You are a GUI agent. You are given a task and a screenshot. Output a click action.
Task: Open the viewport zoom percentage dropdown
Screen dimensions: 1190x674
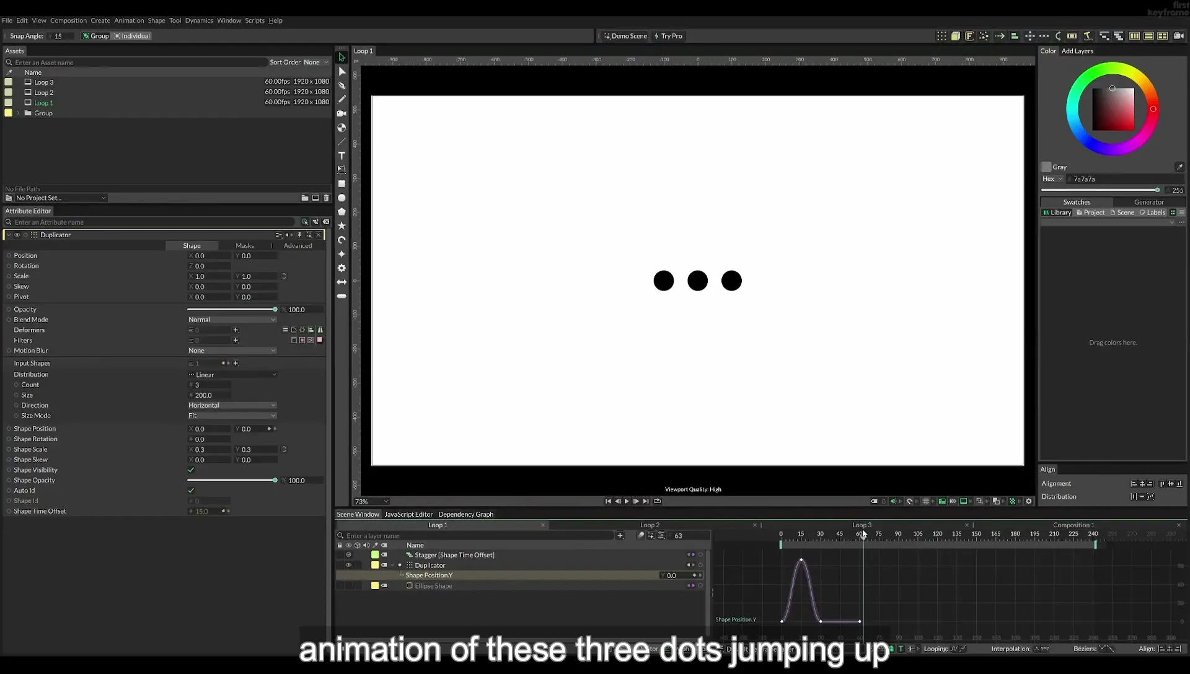(371, 501)
